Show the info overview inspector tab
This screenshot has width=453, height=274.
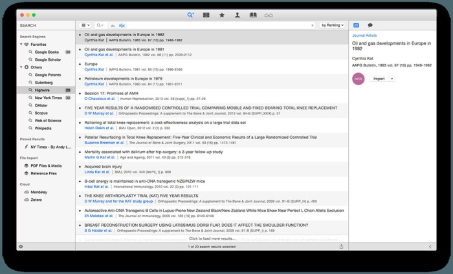tap(356, 25)
